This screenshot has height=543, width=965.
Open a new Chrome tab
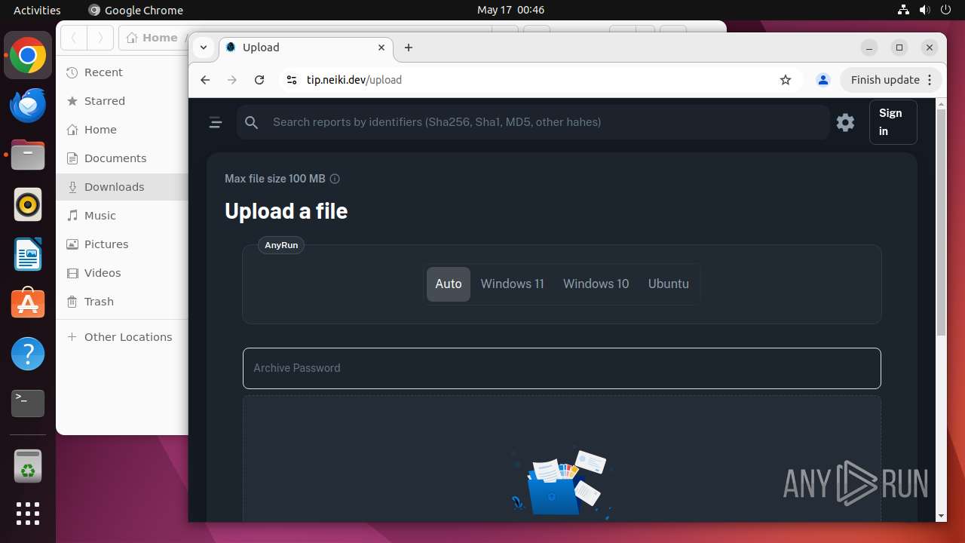point(409,48)
